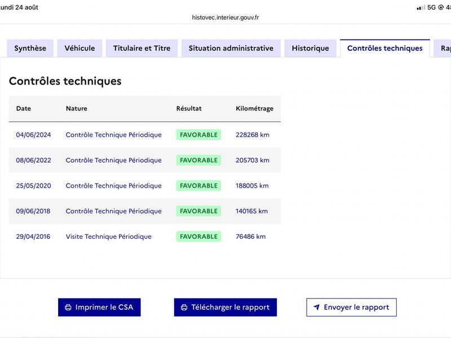Click the 5G network indicator
The image size is (451, 338).
tap(431, 7)
